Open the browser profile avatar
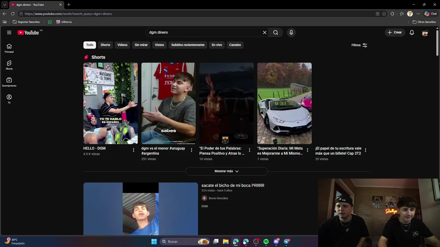 (410, 14)
